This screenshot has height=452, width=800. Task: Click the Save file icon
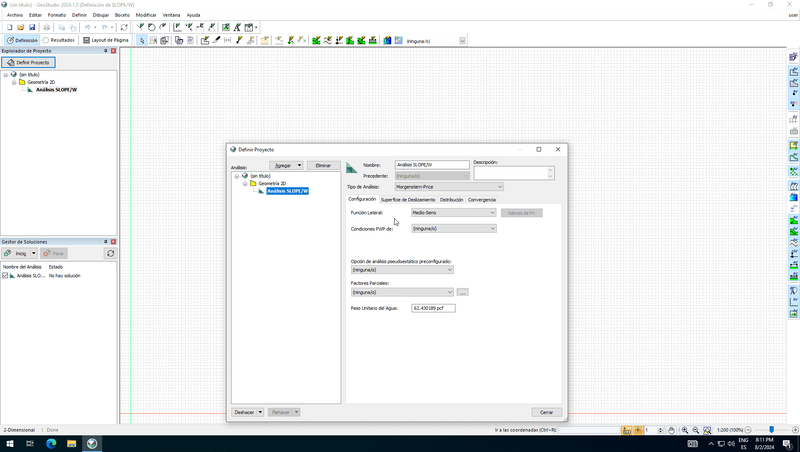32,28
